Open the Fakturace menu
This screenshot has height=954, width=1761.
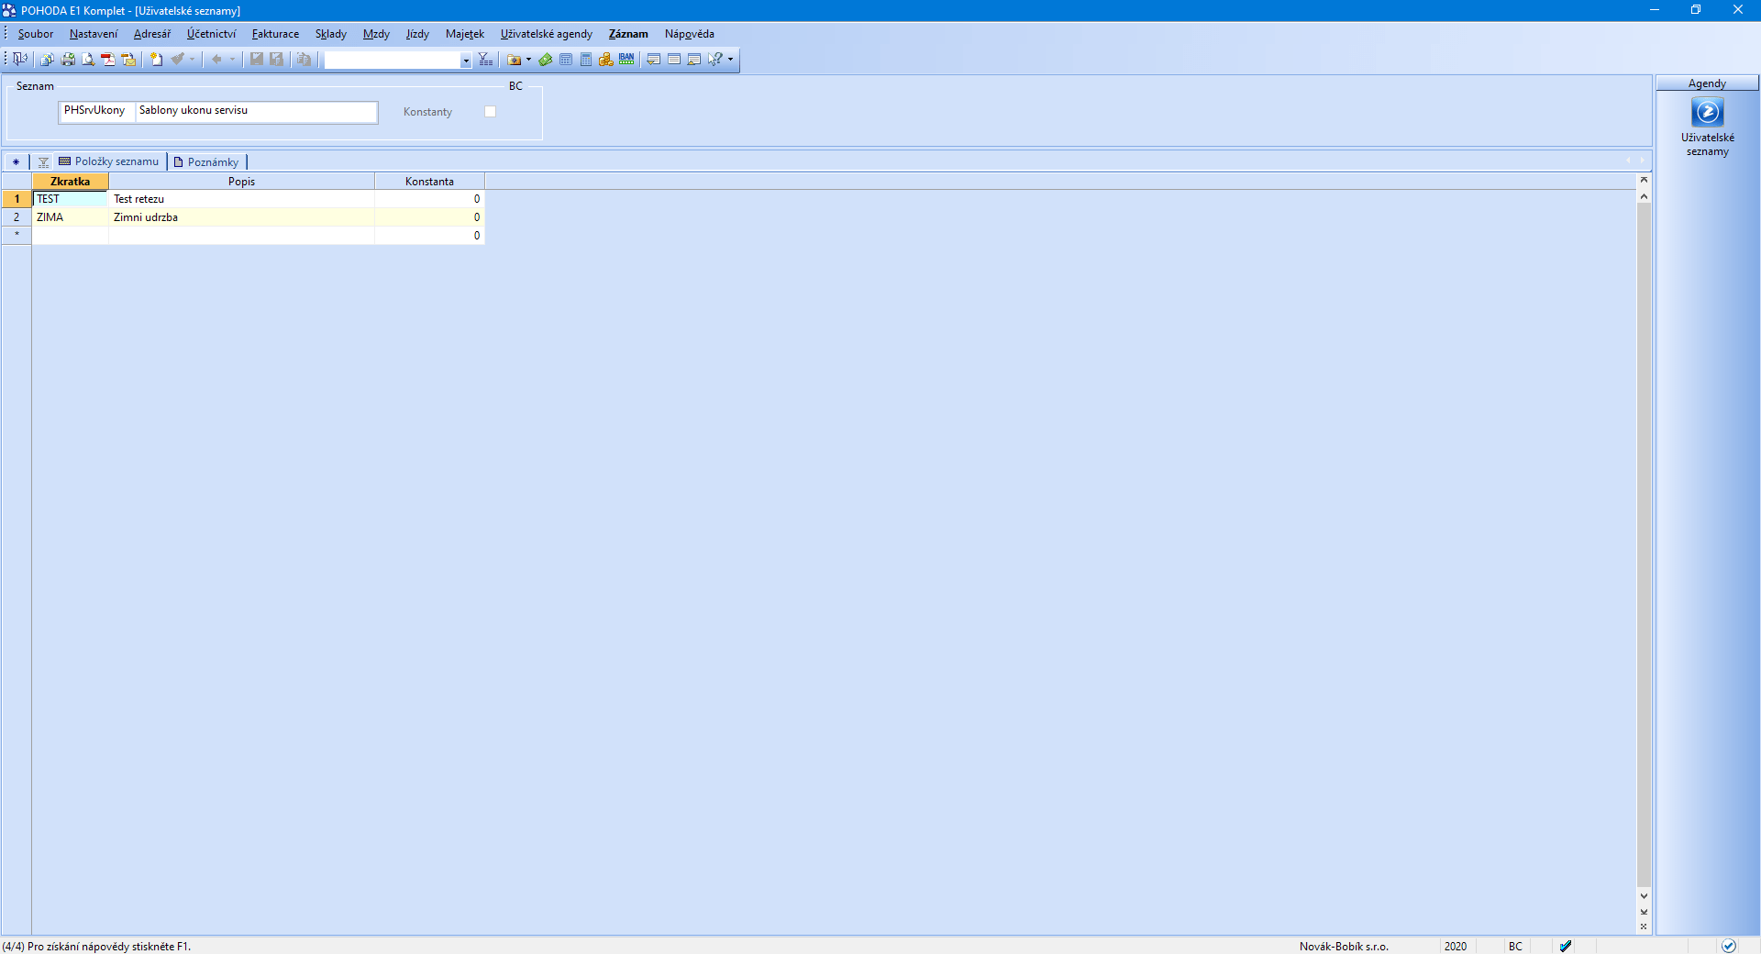[275, 34]
